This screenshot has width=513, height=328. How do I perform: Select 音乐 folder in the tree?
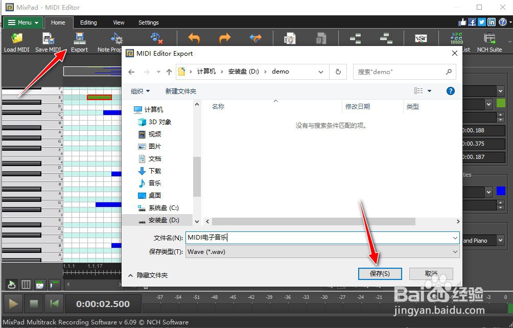(x=150, y=183)
